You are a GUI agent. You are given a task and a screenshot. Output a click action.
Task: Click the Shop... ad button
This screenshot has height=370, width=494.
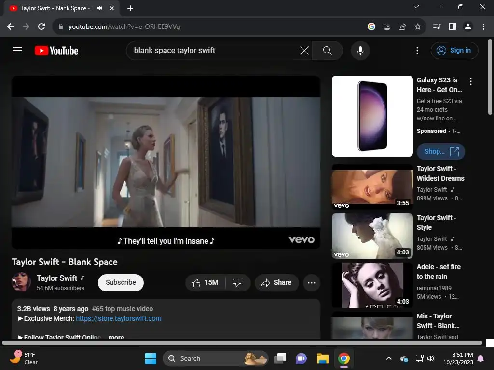click(441, 152)
